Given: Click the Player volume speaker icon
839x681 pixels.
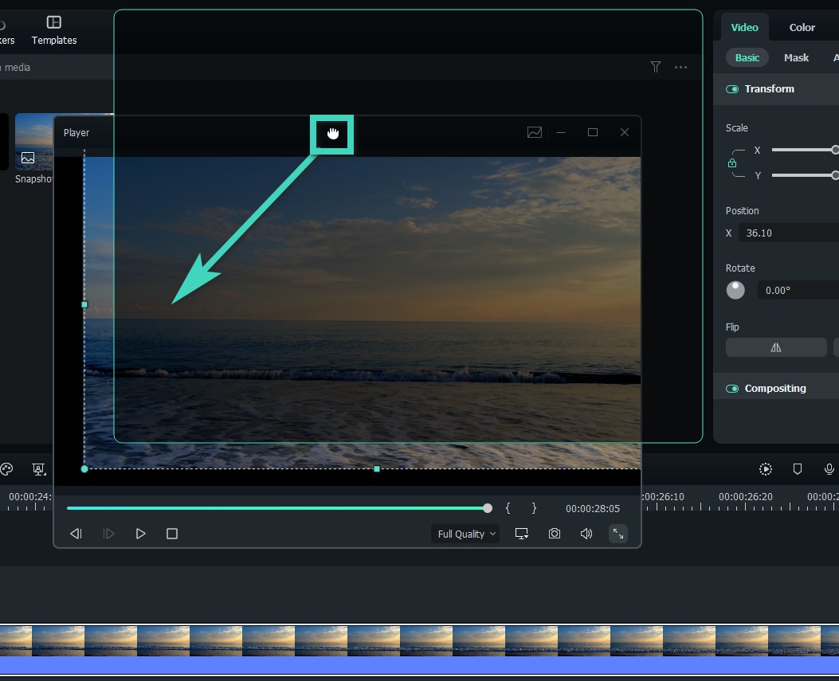Looking at the screenshot, I should (586, 534).
